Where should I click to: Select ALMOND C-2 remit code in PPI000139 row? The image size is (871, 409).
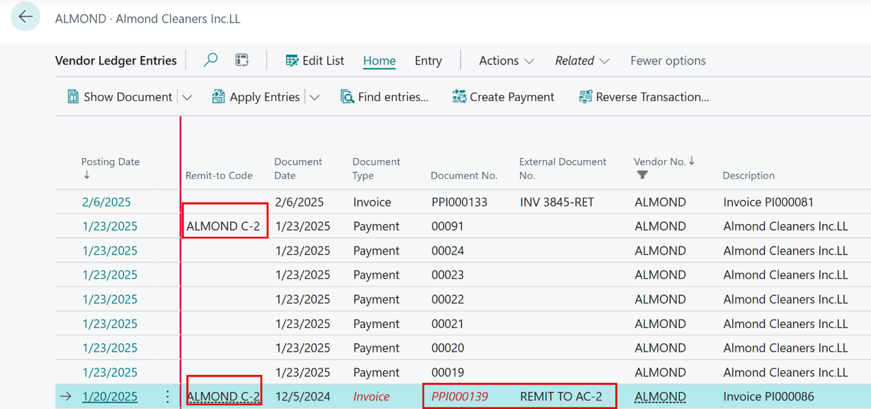(x=224, y=397)
